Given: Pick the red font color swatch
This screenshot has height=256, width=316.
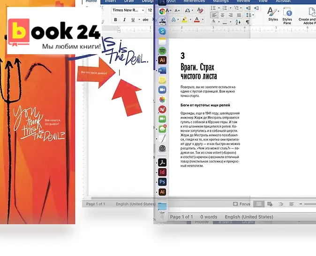Looking at the screenshot, I should point(197,20).
